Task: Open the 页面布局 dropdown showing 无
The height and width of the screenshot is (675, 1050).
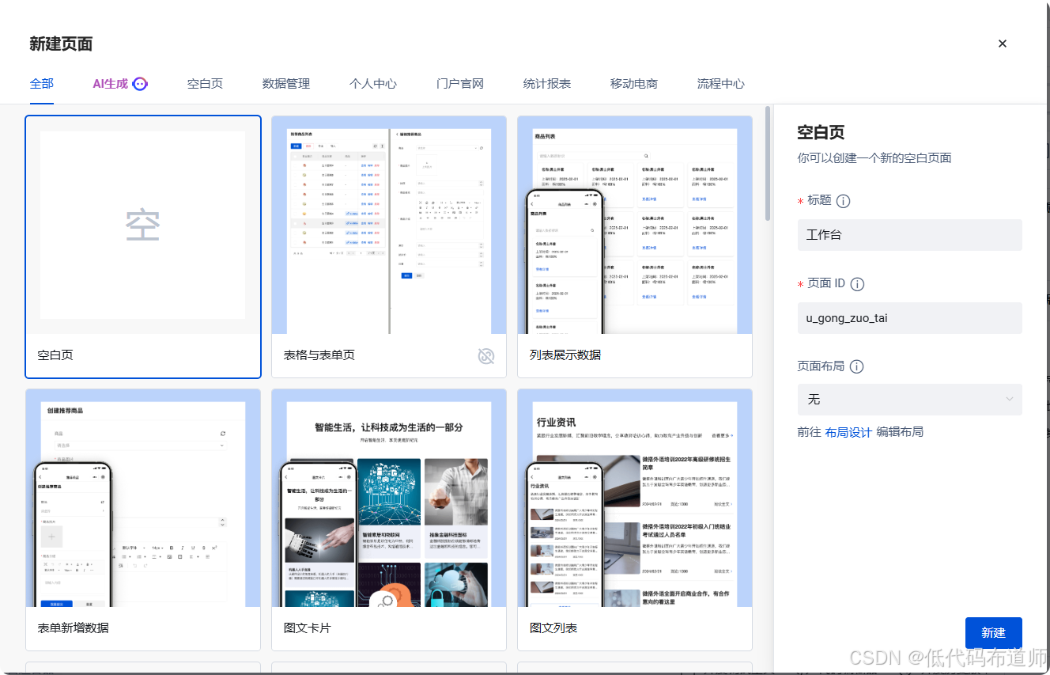Action: pyautogui.click(x=909, y=400)
